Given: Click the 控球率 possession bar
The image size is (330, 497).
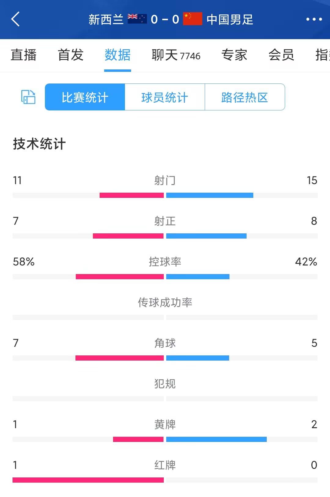Looking at the screenshot, I should (165, 276).
